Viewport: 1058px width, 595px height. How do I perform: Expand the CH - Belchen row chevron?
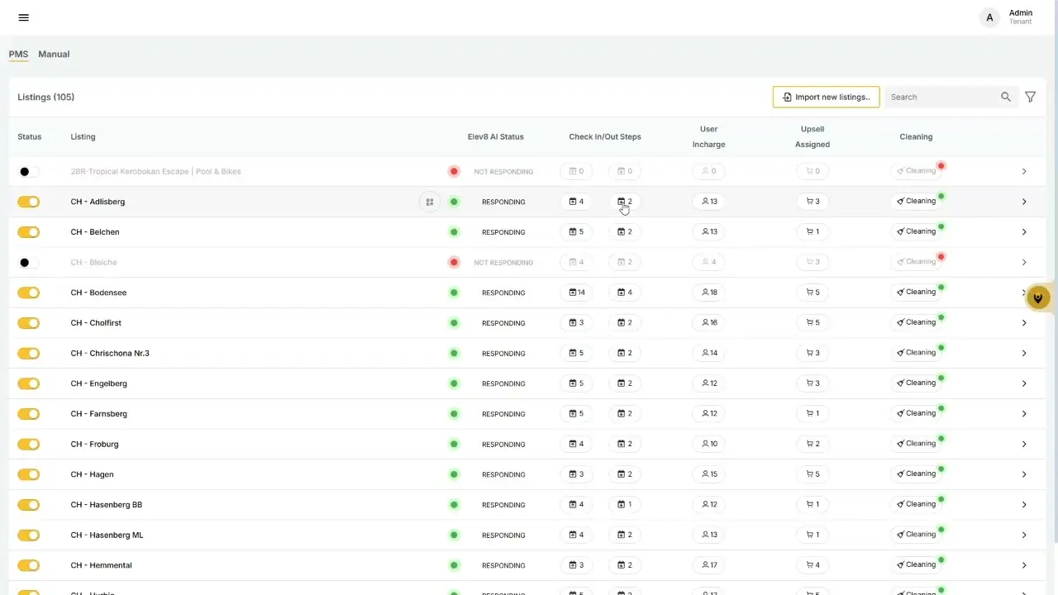pyautogui.click(x=1023, y=232)
